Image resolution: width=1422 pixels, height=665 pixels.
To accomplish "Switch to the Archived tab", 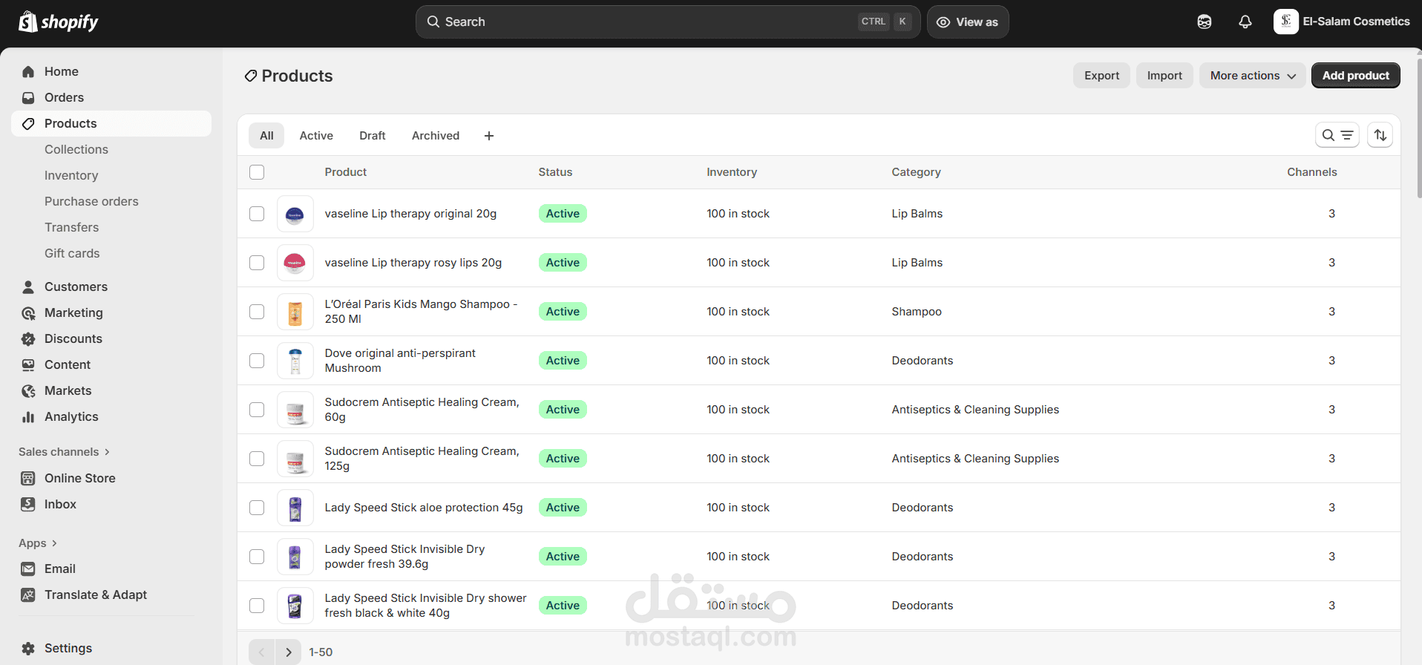I will coord(436,136).
